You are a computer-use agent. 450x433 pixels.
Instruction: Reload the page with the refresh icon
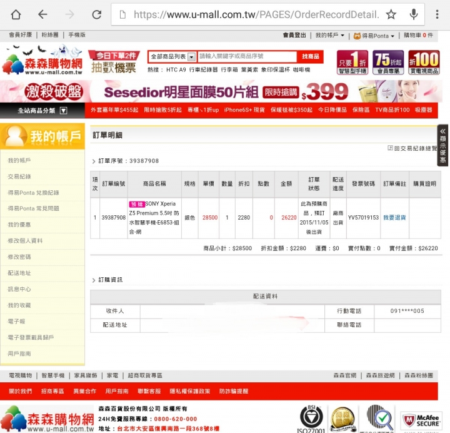point(96,14)
